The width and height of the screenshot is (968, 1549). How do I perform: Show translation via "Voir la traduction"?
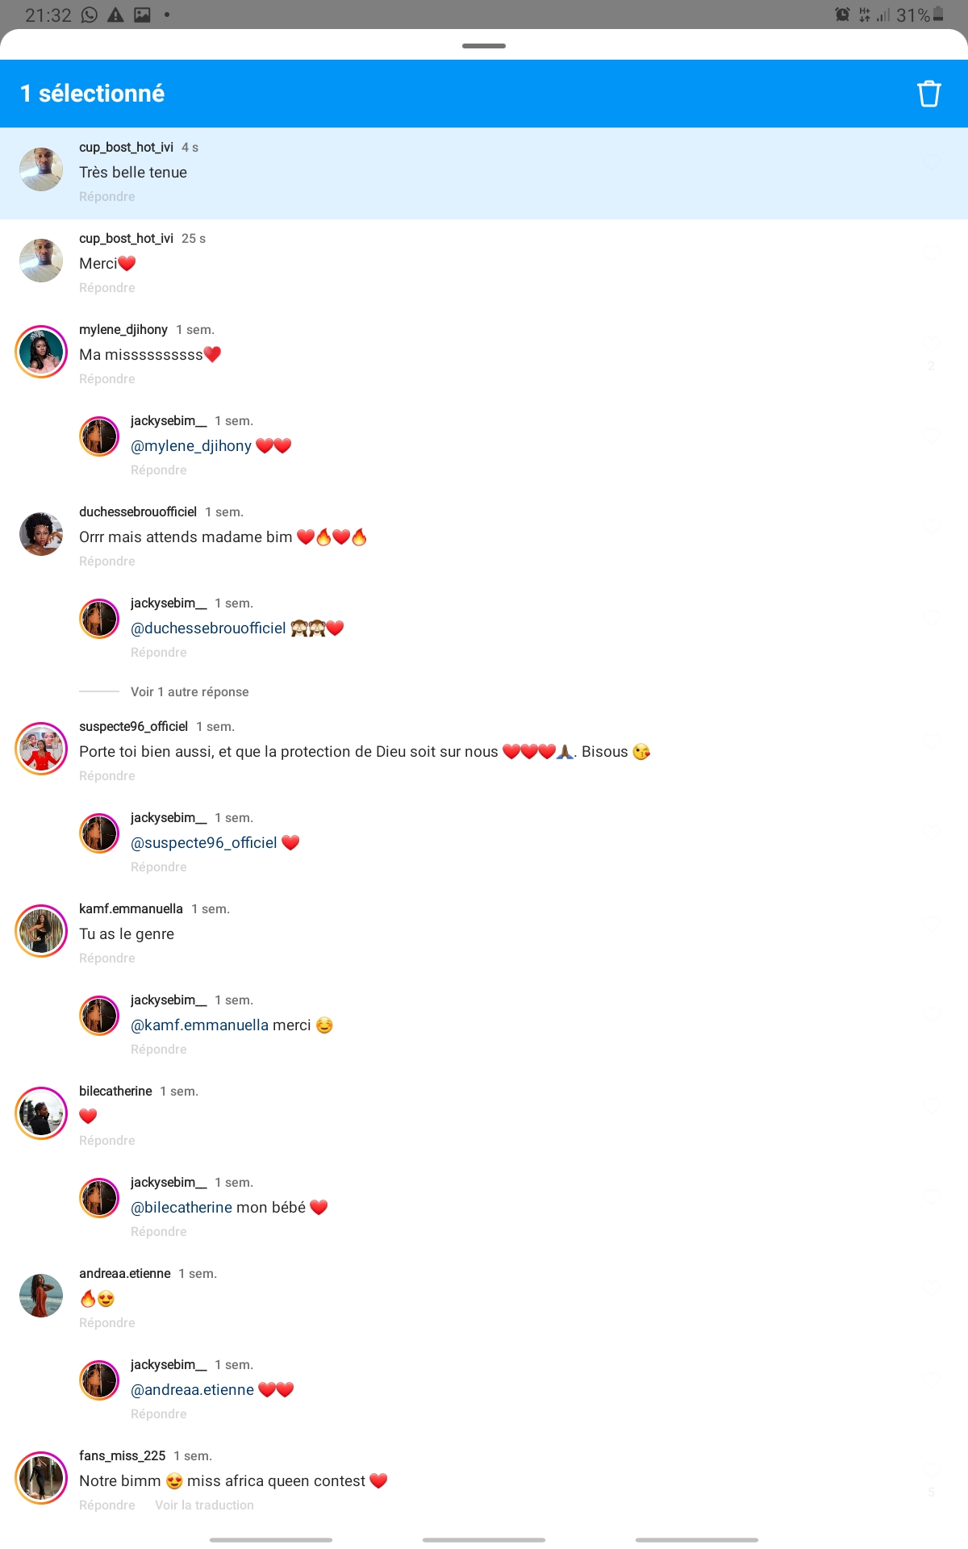pos(204,1505)
